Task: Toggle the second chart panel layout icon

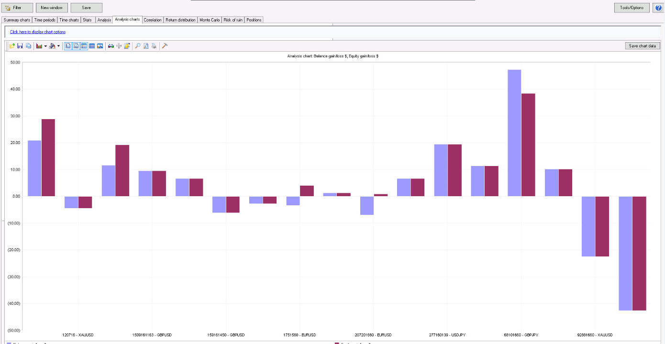Action: [x=76, y=46]
